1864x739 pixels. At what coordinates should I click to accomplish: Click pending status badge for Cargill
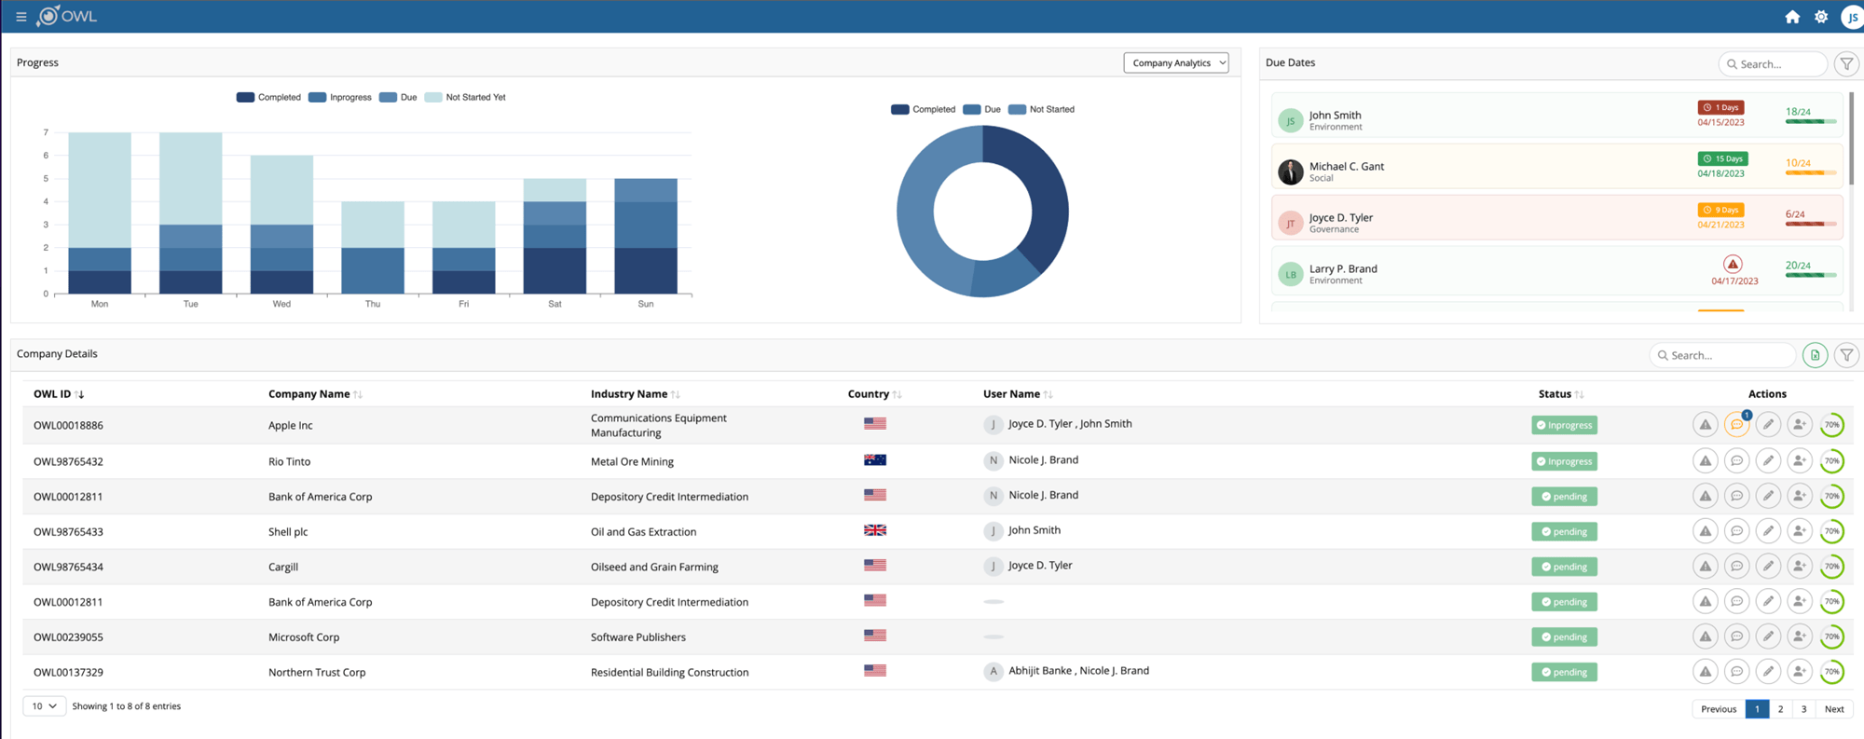(x=1564, y=567)
